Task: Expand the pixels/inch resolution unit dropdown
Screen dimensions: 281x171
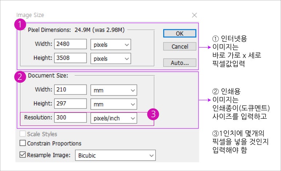Action: (x=114, y=118)
